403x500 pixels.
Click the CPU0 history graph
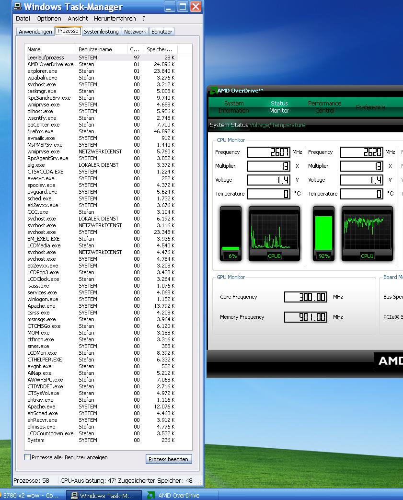click(274, 233)
